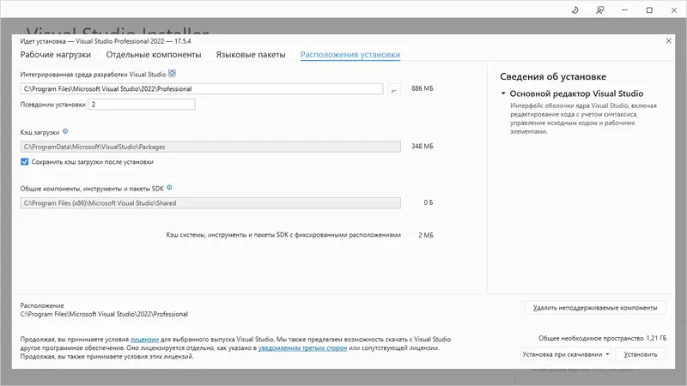Click the Установить button

point(641,354)
